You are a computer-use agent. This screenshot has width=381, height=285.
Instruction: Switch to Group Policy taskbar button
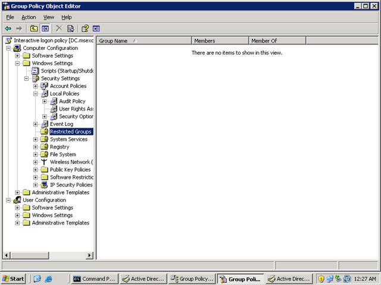tap(192, 279)
